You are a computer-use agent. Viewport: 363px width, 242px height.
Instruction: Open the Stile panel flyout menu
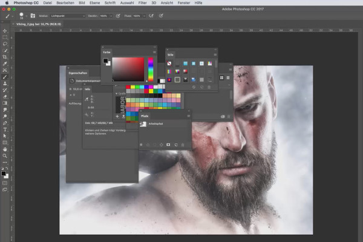click(215, 55)
